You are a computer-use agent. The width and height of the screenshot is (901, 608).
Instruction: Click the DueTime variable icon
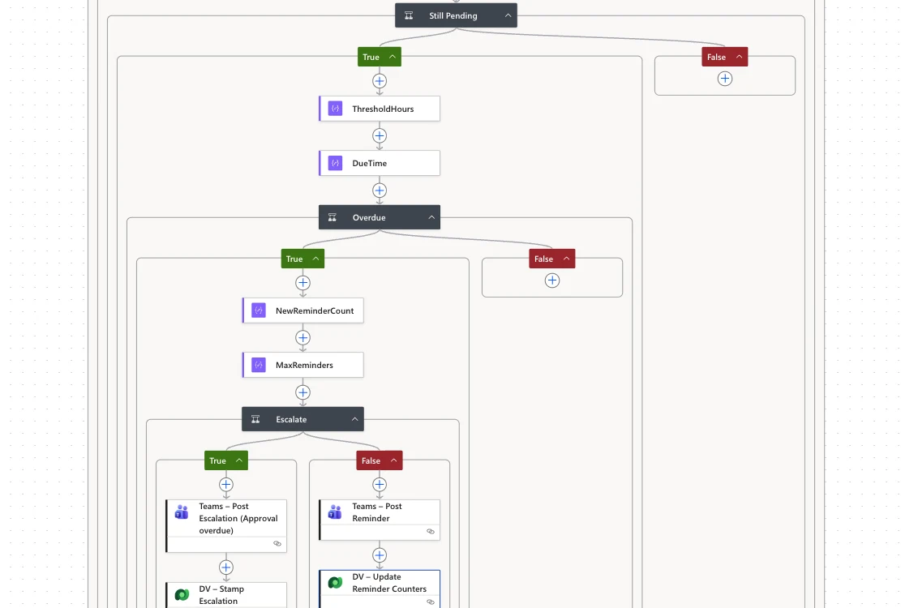point(335,163)
